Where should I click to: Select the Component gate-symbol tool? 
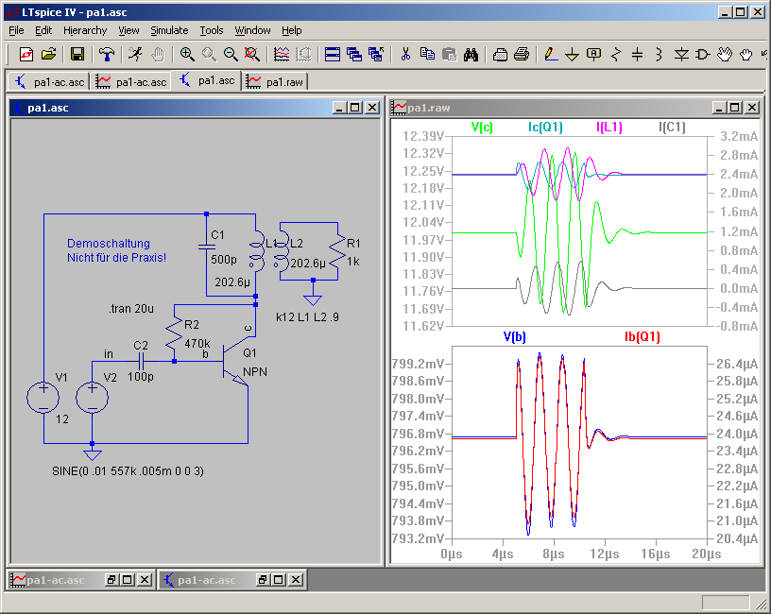[x=703, y=54]
